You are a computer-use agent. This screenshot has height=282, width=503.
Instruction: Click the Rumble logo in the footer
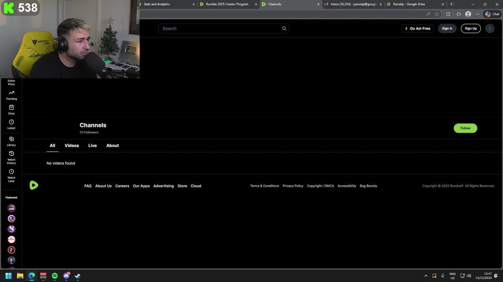tap(34, 185)
